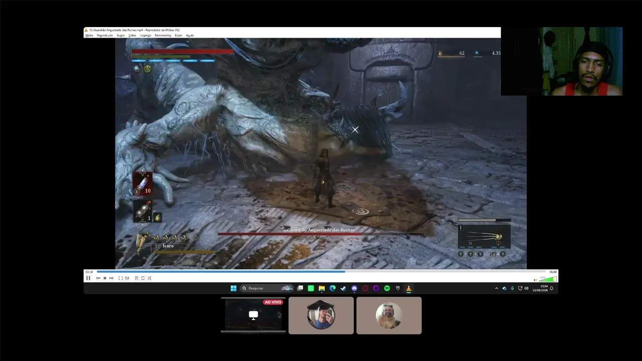Open the Reprodução menu
This screenshot has height=361, width=642.
pos(105,36)
